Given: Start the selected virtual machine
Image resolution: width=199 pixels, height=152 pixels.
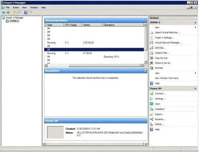Looking at the screenshot, I should (157, 104).
